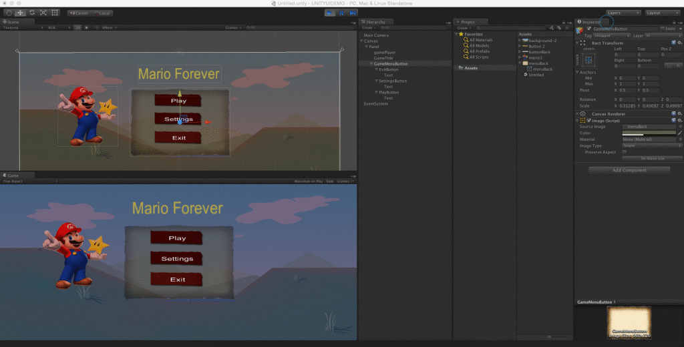Toggle Local coordinate button
Screen dimensions: 684x347
coord(102,13)
